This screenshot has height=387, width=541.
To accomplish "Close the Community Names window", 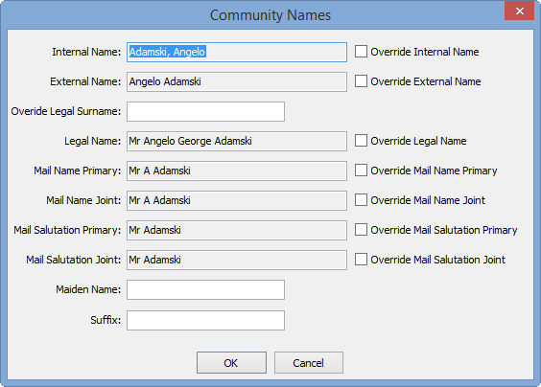I will (519, 11).
